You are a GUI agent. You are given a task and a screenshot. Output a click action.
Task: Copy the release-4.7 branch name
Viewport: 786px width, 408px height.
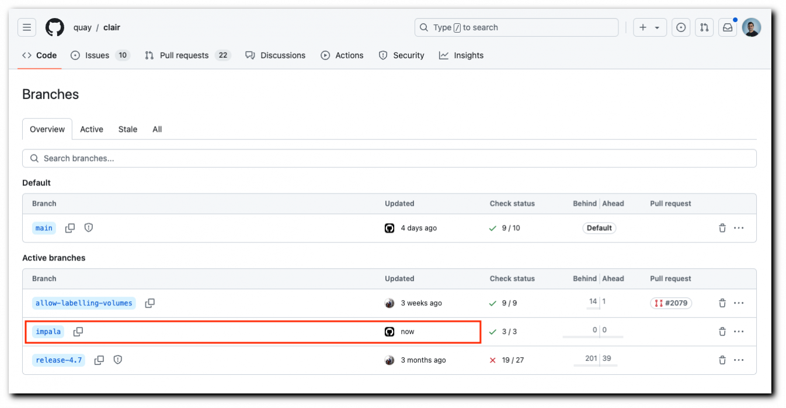[x=99, y=360]
